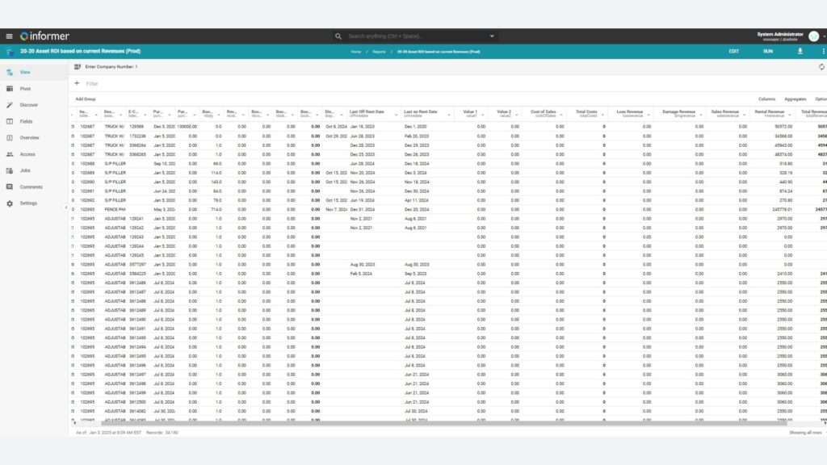827x465 pixels.
Task: Expand the search box dropdown arrow
Action: (492, 36)
